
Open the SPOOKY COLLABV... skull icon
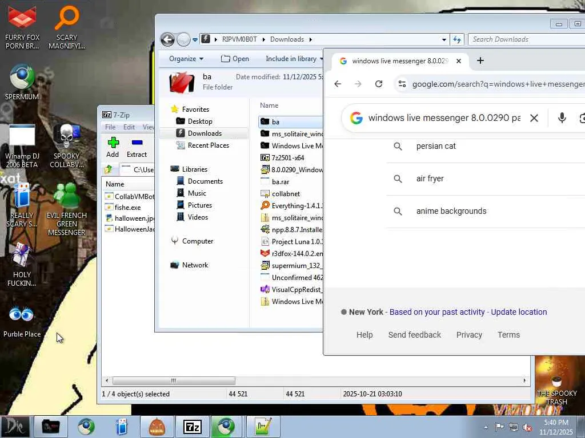pyautogui.click(x=66, y=146)
